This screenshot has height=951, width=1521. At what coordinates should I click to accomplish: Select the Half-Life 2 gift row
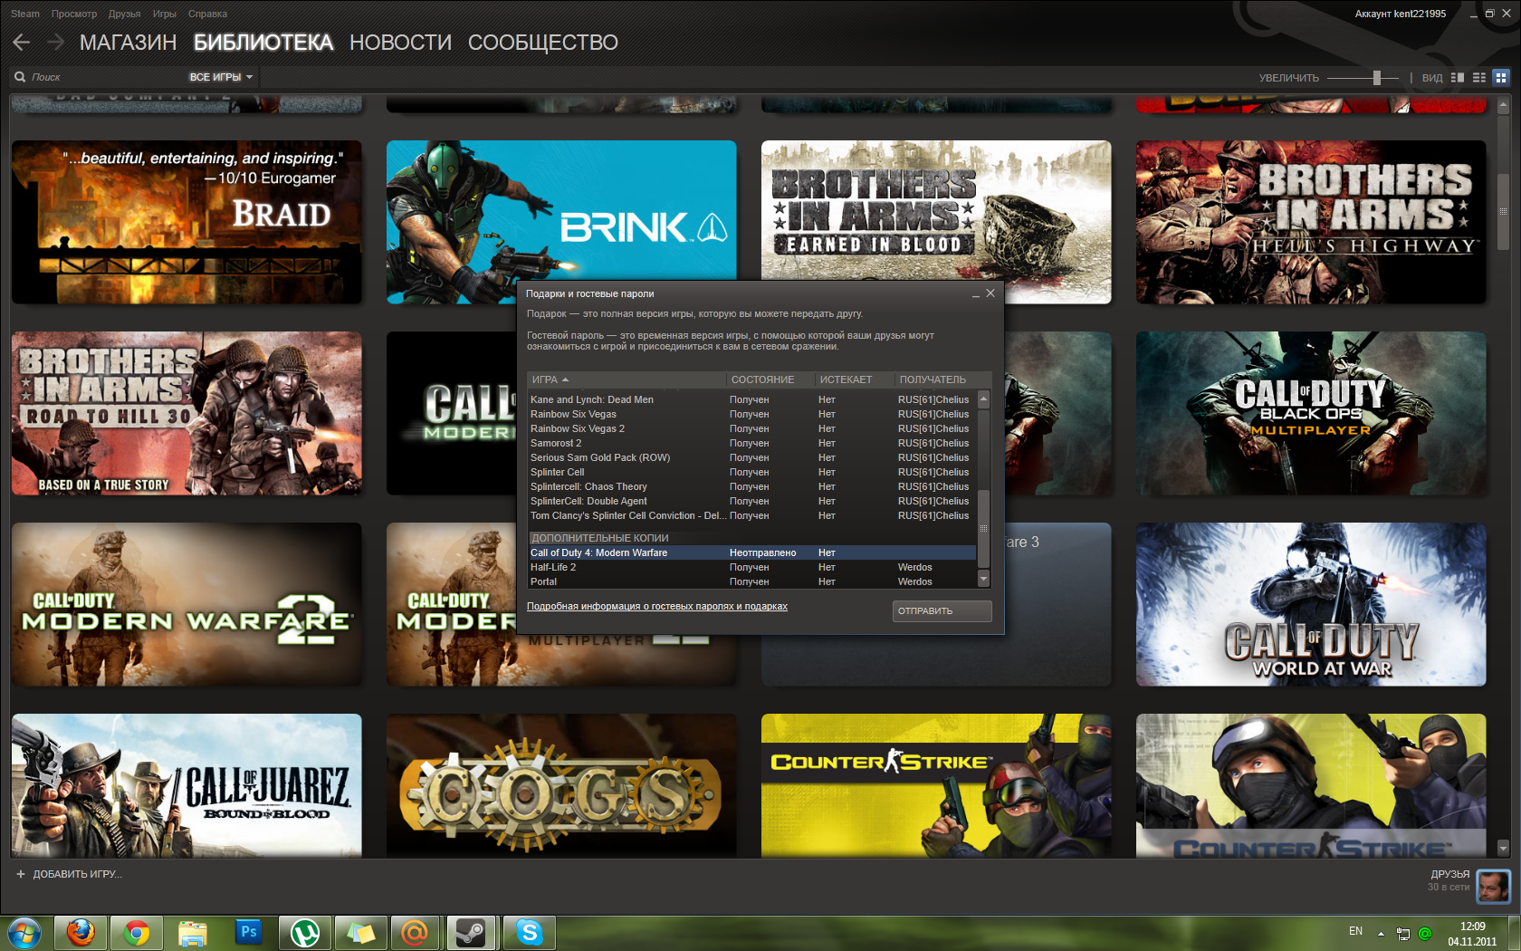point(751,567)
